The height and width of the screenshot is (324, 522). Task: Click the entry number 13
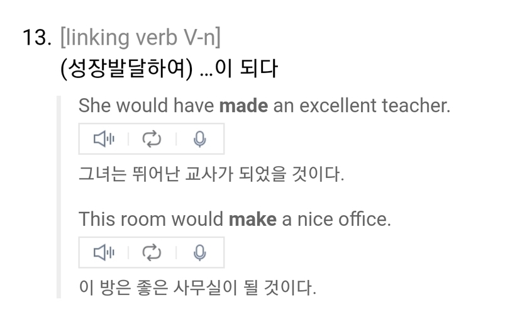[x=36, y=38]
